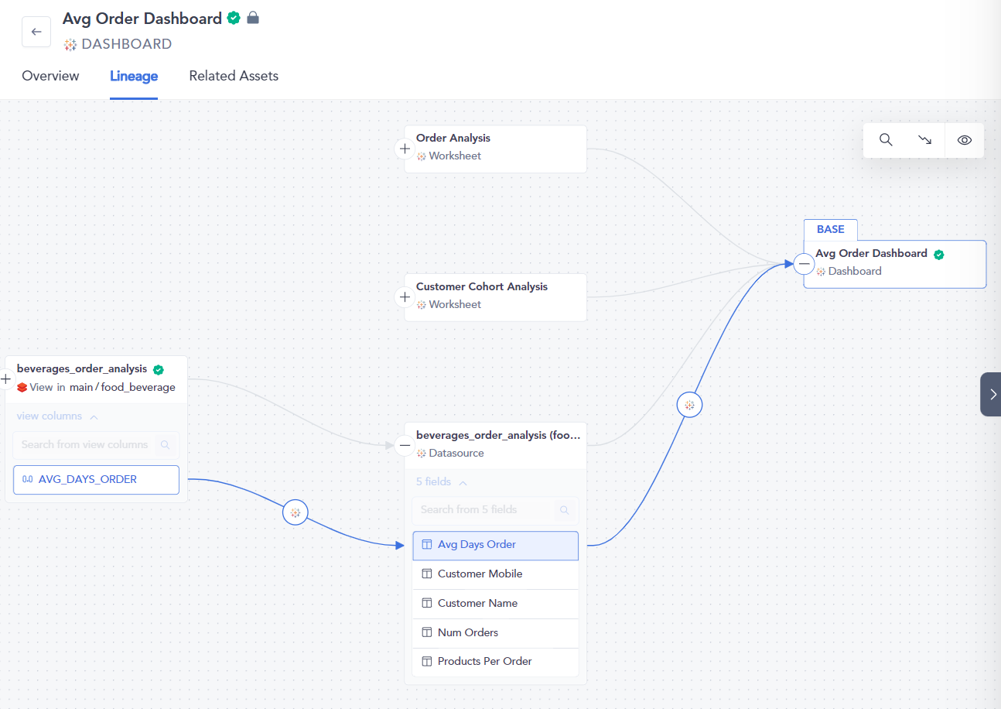This screenshot has width=1001, height=709.
Task: Click the process node icon leading to Avg Order Dashboard
Action: click(x=688, y=404)
